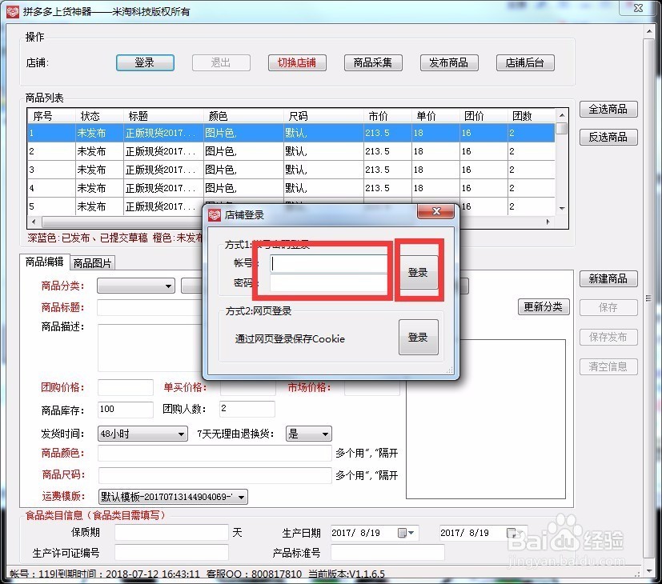Select product row 4 in 商品列表
662x584 pixels.
pyautogui.click(x=291, y=188)
